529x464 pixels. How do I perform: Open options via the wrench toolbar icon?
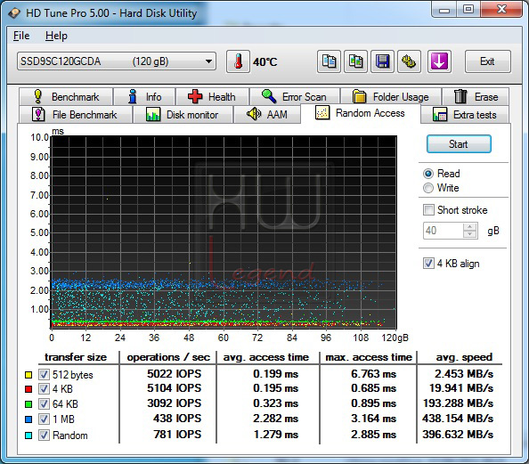point(409,61)
